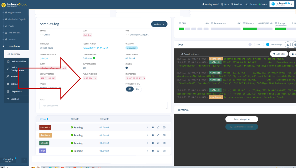Restart the dashboard service
Screen dimensions: 296x168
158,135
